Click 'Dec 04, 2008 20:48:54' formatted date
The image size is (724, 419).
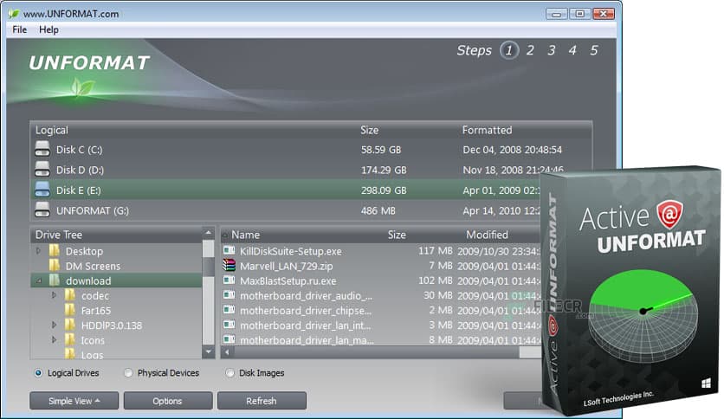pos(513,150)
